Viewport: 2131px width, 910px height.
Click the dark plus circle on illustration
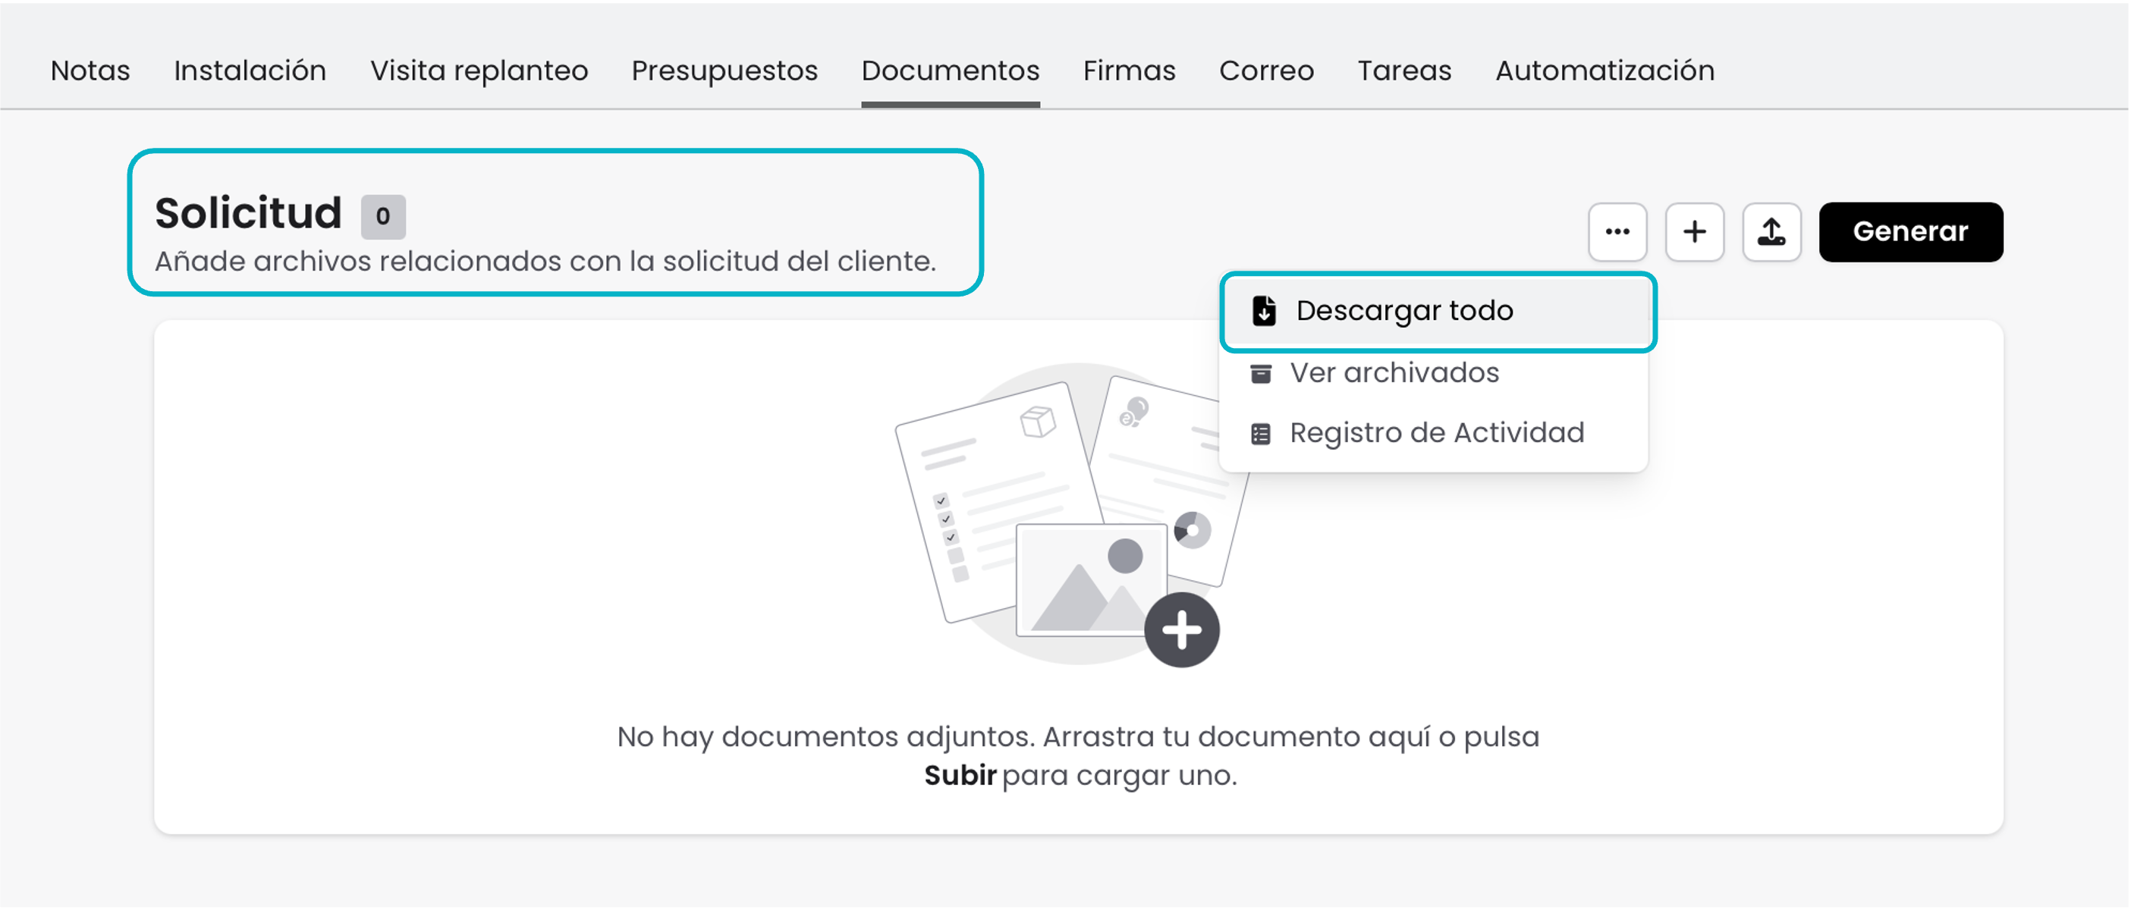[x=1182, y=629]
